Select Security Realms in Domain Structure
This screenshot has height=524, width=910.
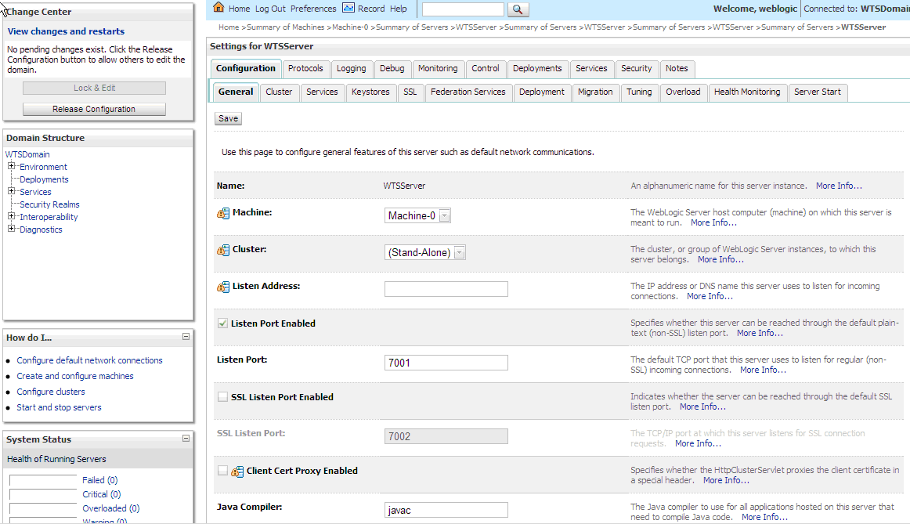tap(49, 204)
